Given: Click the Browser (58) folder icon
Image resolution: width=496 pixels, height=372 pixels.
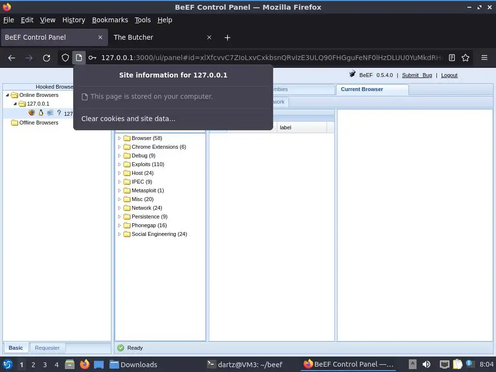Looking at the screenshot, I should [127, 138].
